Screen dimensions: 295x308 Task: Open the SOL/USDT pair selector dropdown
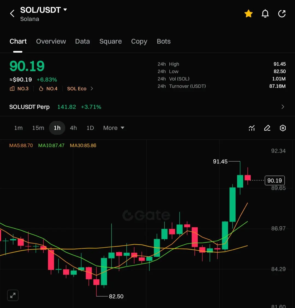pos(44,10)
